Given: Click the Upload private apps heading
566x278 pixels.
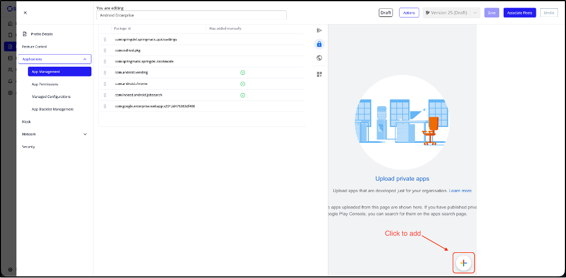Looking at the screenshot, I should point(402,179).
